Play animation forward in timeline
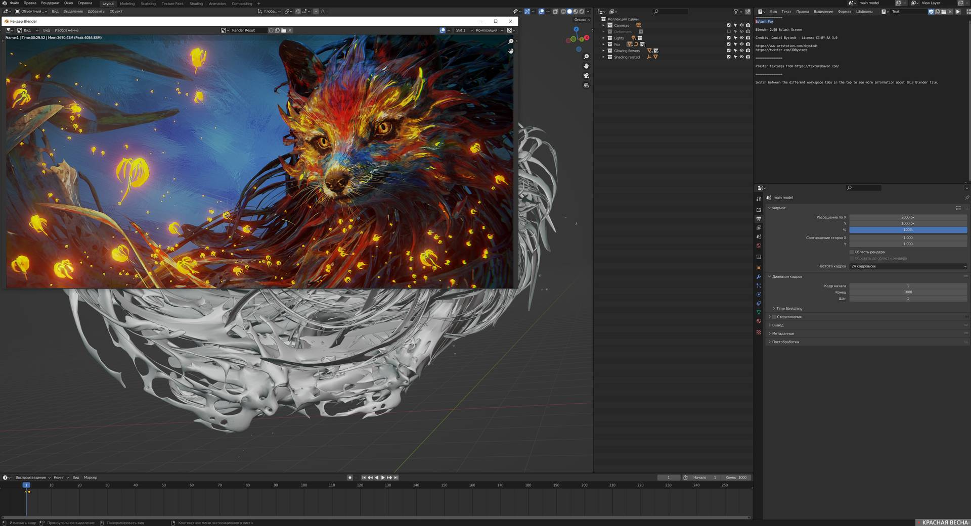This screenshot has height=526, width=971. (383, 477)
